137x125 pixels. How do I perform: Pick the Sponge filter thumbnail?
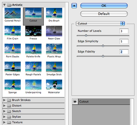click(x=13, y=85)
